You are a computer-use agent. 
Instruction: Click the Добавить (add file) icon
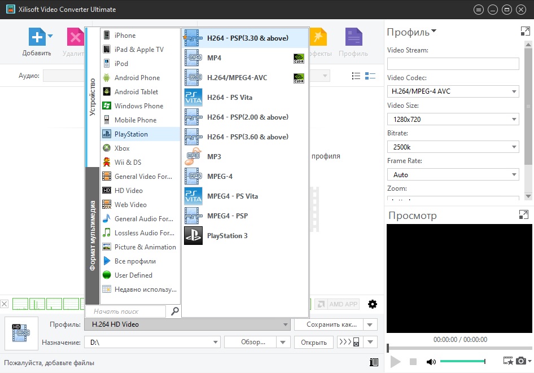[37, 38]
